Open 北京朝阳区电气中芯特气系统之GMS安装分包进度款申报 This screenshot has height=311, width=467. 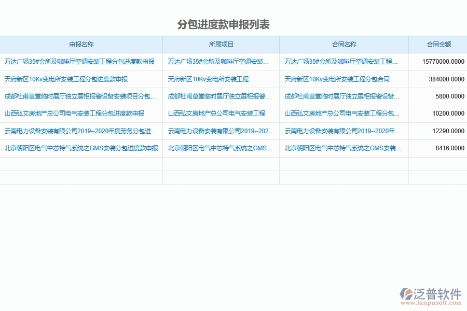(79, 148)
